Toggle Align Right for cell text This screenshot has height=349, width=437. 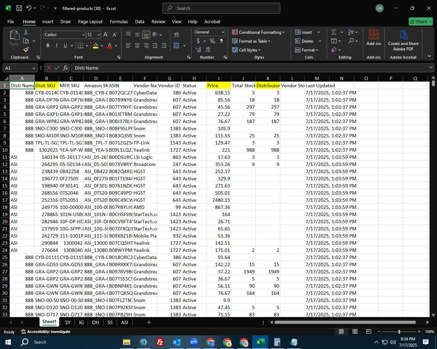(146, 46)
